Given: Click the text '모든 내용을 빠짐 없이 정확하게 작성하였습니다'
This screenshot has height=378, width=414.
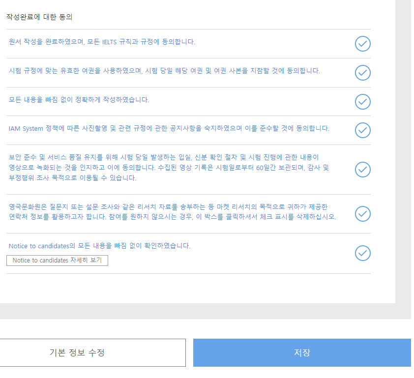Looking at the screenshot, I should [x=79, y=100].
